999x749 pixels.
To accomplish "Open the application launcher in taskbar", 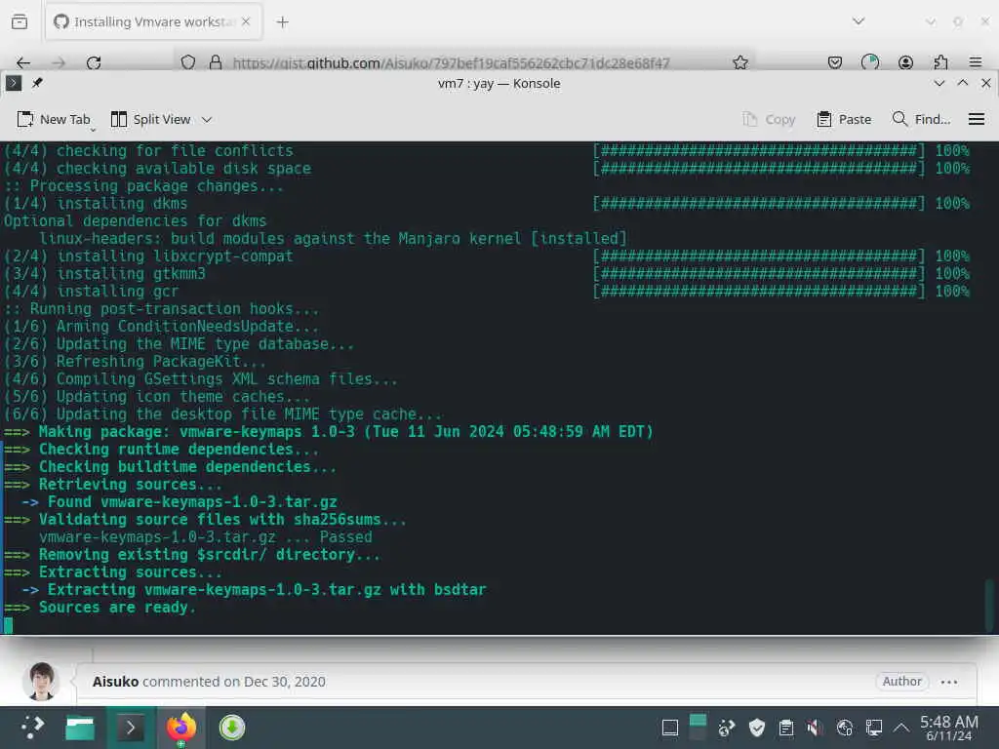I will click(x=31, y=728).
